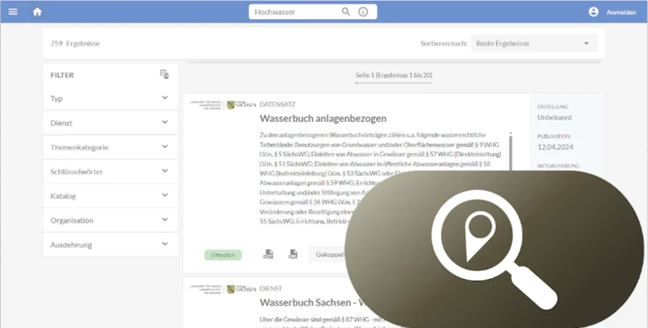Open the Wasserbuch Sachsen service result
This screenshot has width=648, height=328.
[x=313, y=302]
